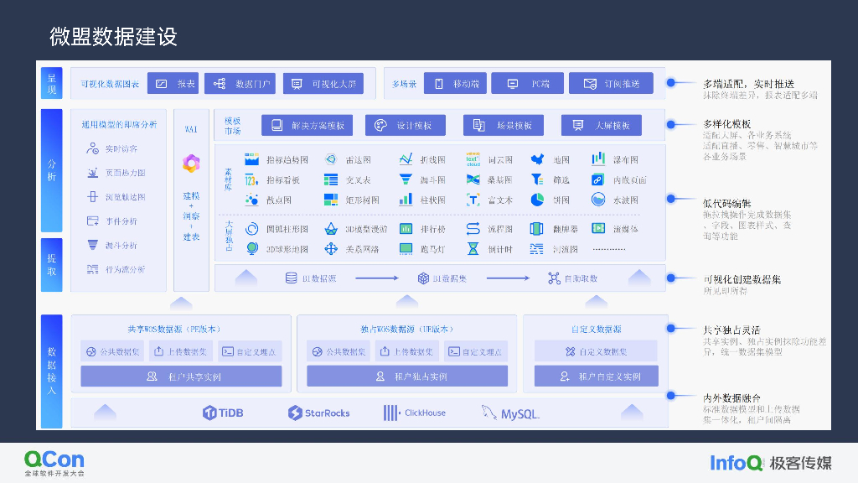The height and width of the screenshot is (483, 858).
Task: Open the 数据门户 data portal button
Action: click(x=240, y=83)
